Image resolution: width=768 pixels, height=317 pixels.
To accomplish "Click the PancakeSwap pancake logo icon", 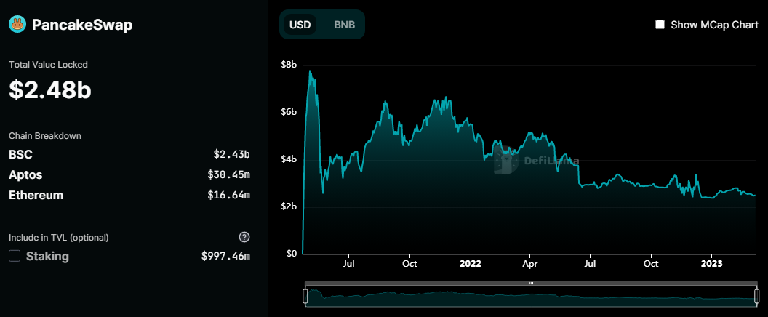I will click(x=17, y=25).
